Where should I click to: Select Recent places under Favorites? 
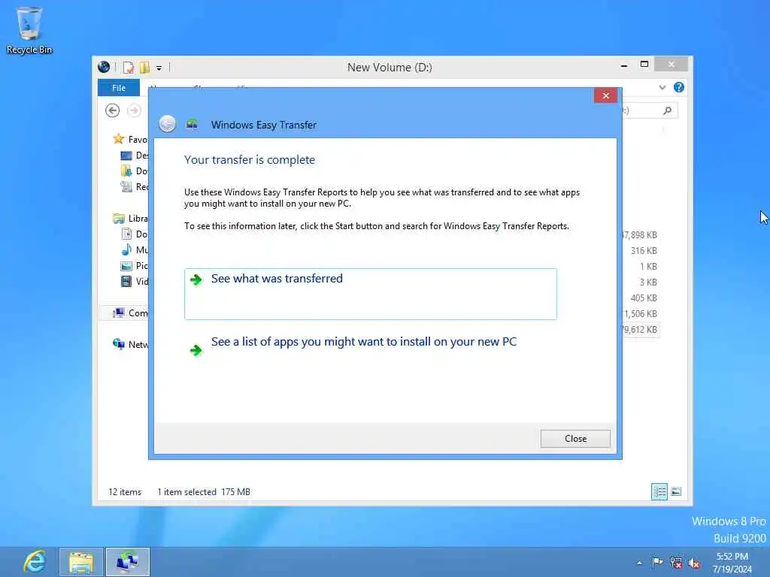click(x=134, y=186)
